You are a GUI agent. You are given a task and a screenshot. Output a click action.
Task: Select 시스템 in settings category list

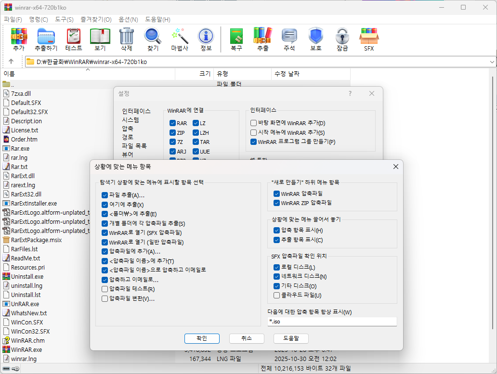click(x=131, y=120)
